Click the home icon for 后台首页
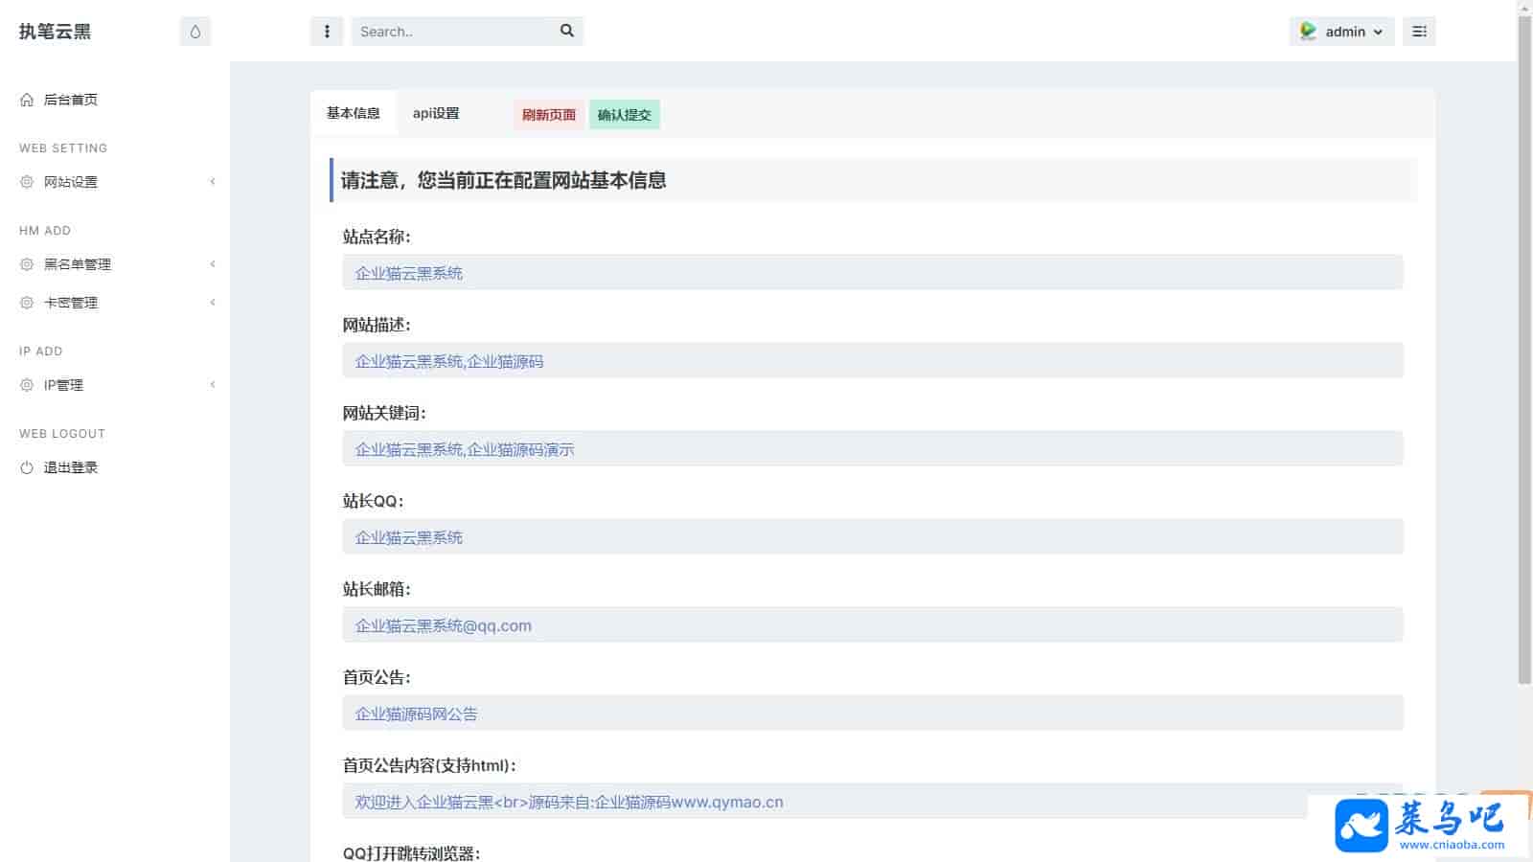 click(x=27, y=100)
